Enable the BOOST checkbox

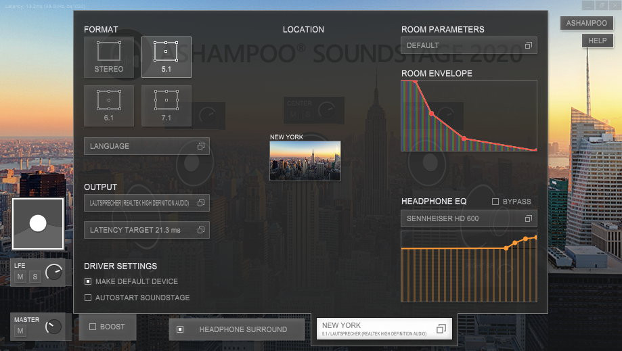93,327
